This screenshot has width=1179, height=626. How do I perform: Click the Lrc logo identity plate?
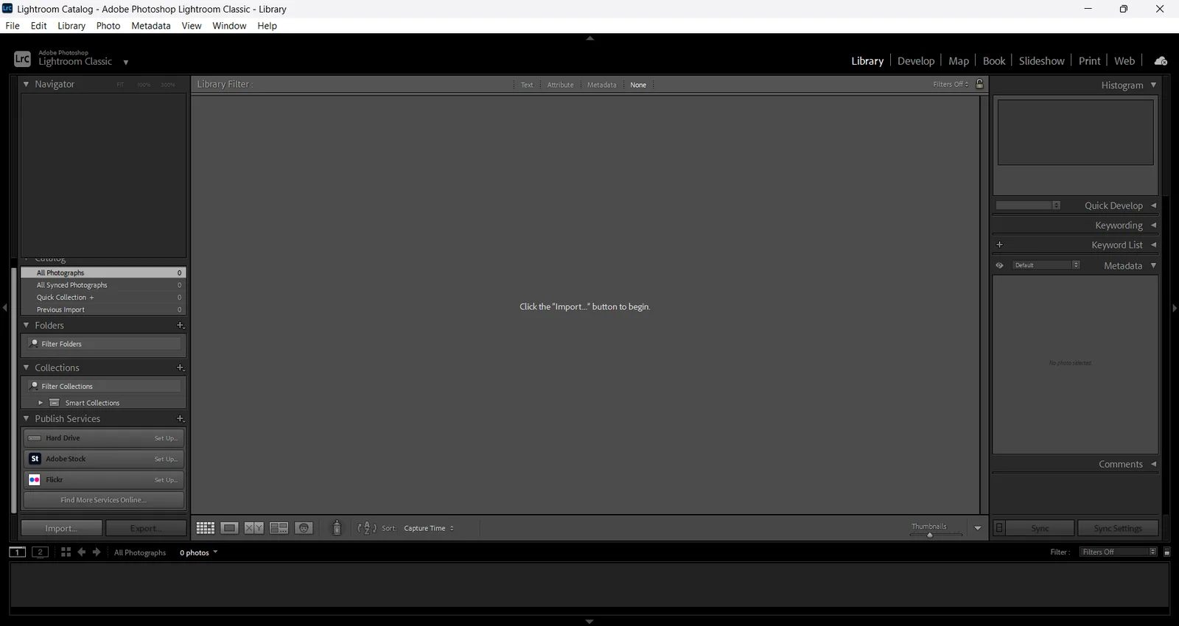coord(22,59)
